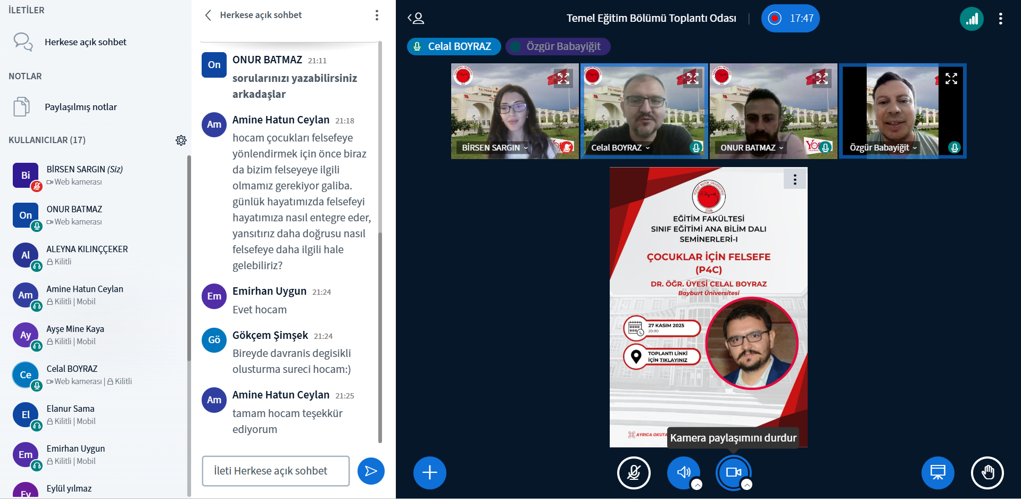The height and width of the screenshot is (499, 1021).
Task: Open presentation three-dot options menu
Action: [795, 180]
